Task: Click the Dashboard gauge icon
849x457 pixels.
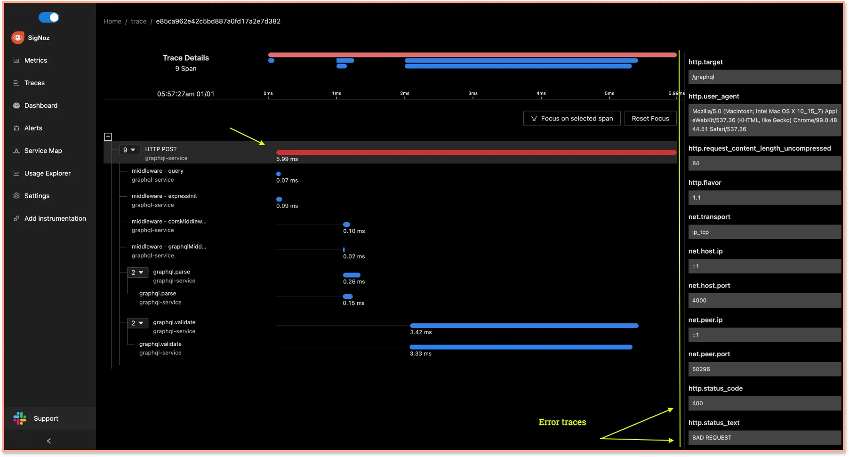Action: coord(16,105)
